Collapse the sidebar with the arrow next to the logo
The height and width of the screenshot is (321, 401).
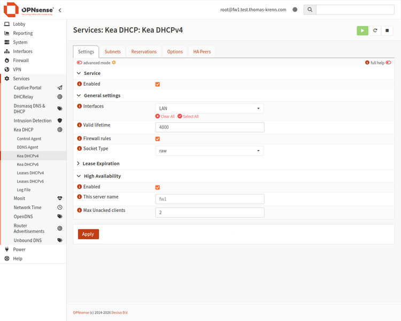[60, 10]
